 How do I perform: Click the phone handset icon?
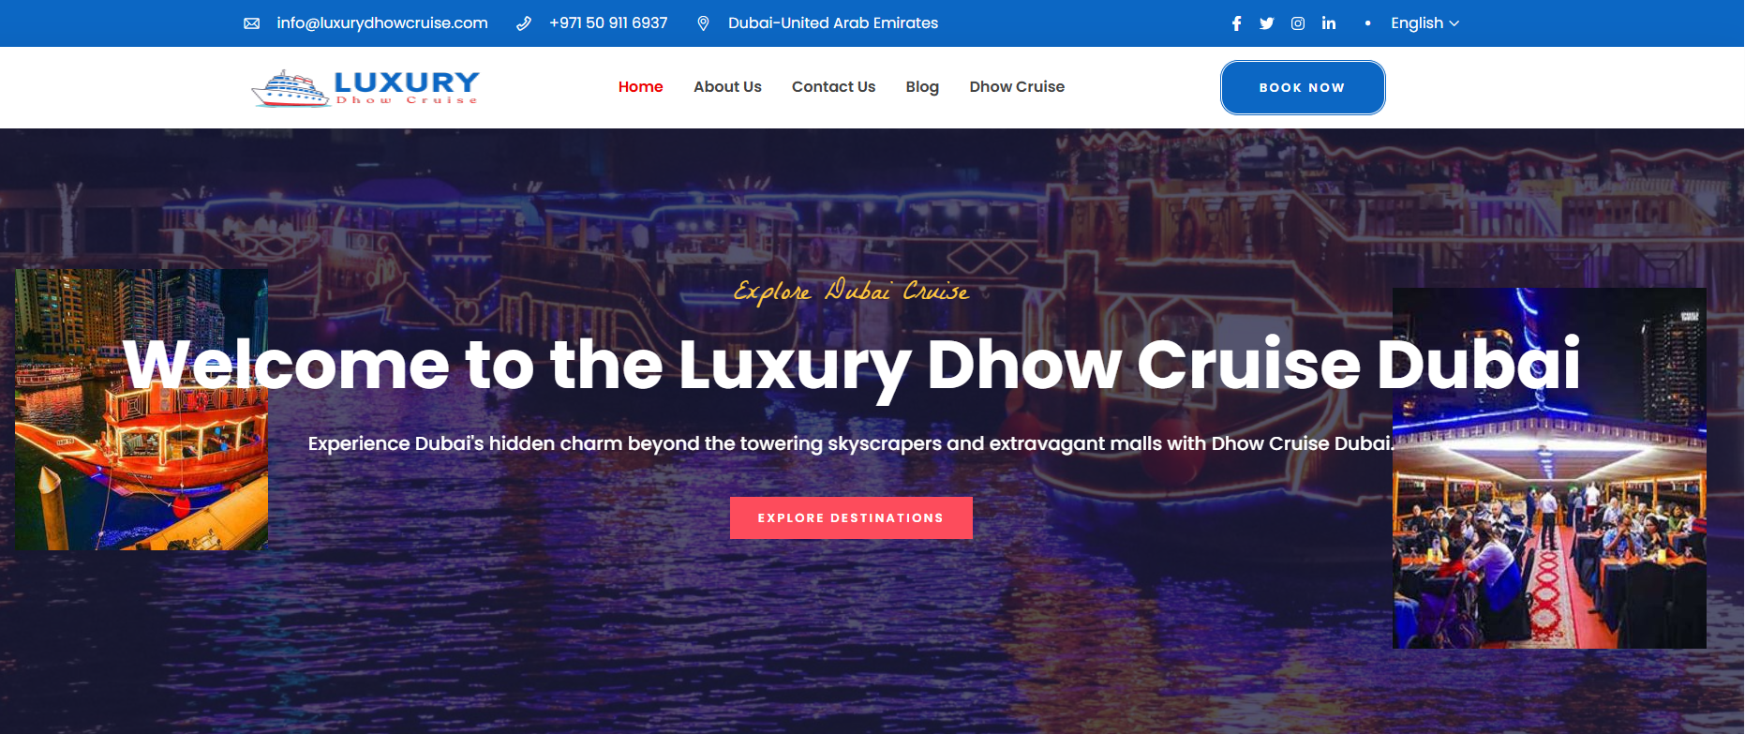(x=524, y=23)
